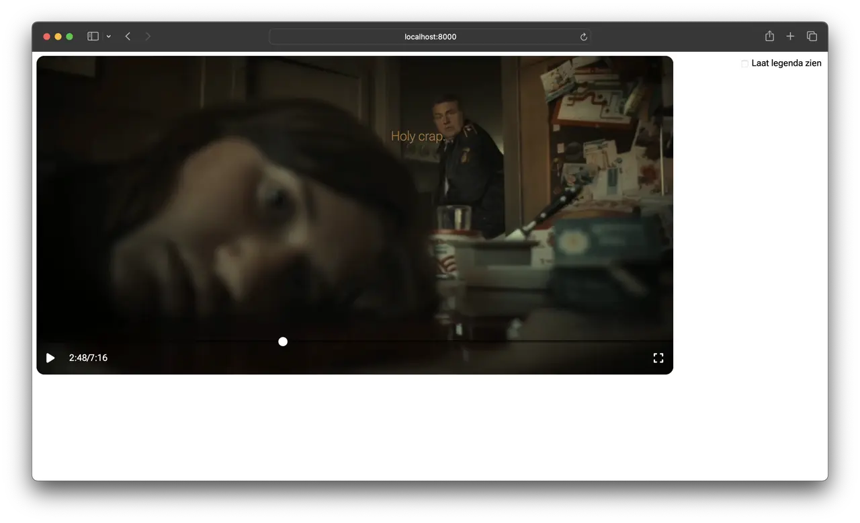The image size is (860, 523).
Task: Maximize the Safari window
Action: point(69,36)
